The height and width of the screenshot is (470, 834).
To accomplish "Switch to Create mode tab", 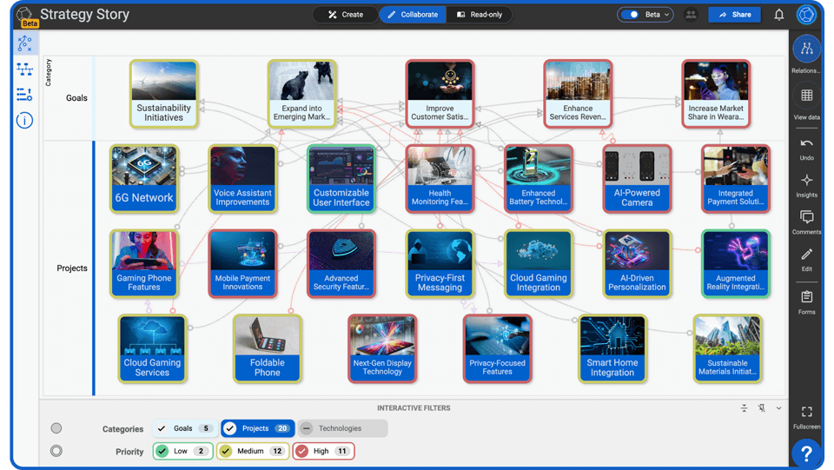I will [x=345, y=15].
